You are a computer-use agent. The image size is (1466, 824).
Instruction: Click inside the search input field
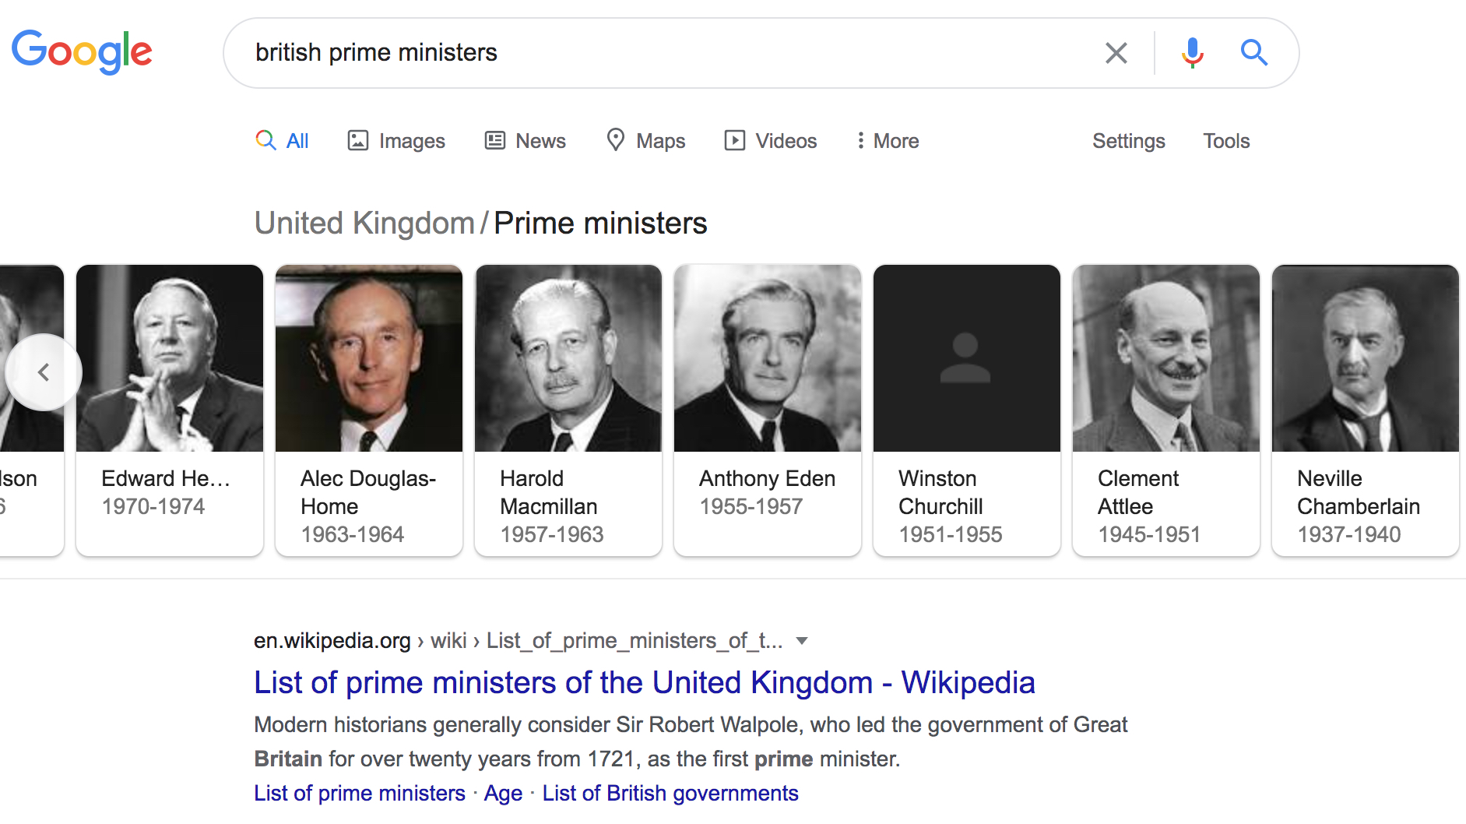[662, 53]
